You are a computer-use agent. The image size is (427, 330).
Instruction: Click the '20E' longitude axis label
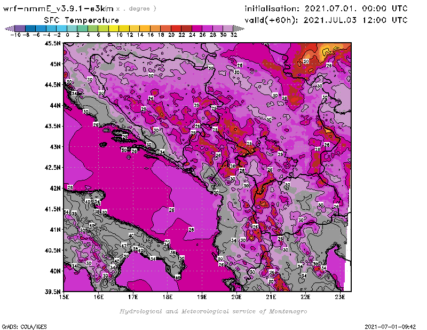[x=236, y=297]
